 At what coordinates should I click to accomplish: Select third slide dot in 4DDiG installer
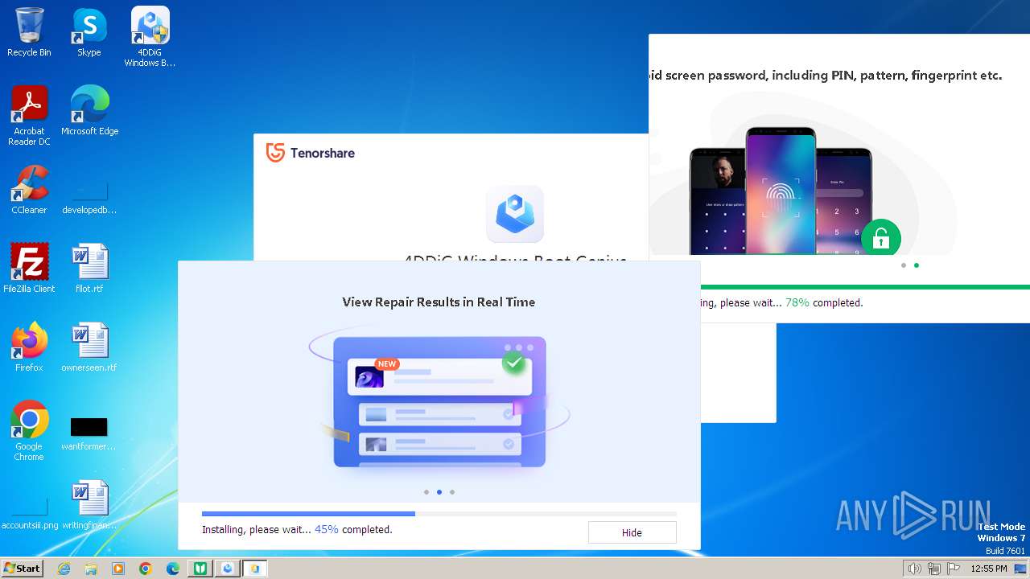click(452, 492)
